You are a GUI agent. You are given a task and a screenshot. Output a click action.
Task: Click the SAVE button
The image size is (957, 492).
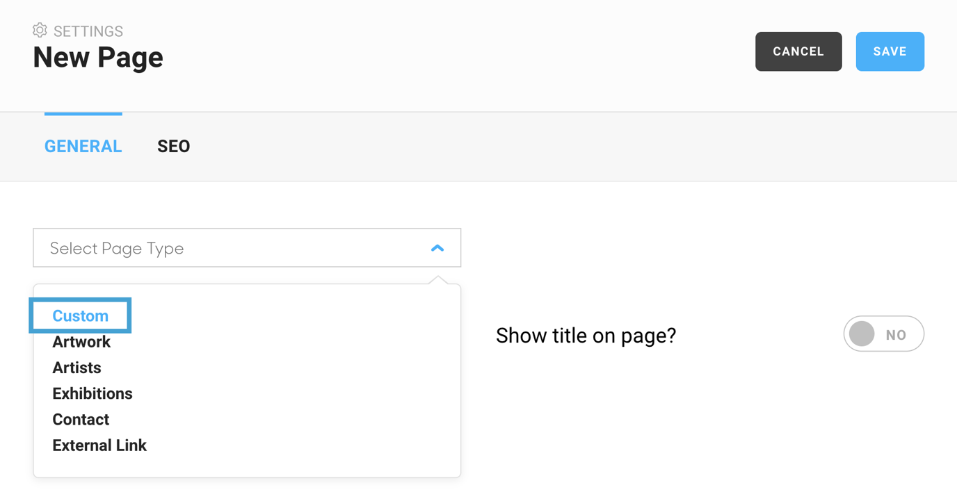pyautogui.click(x=890, y=51)
